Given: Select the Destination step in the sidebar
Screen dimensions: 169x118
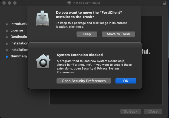Looking at the screenshot, I should pyautogui.click(x=19, y=37).
